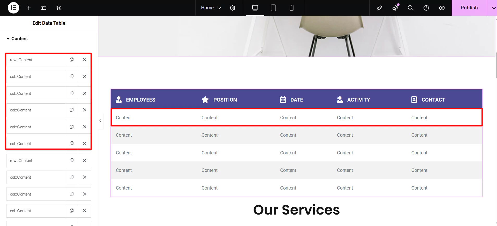Screen dimensions: 497x226
Task: Click the user icon beside ACTIVITY
Action: pos(340,100)
